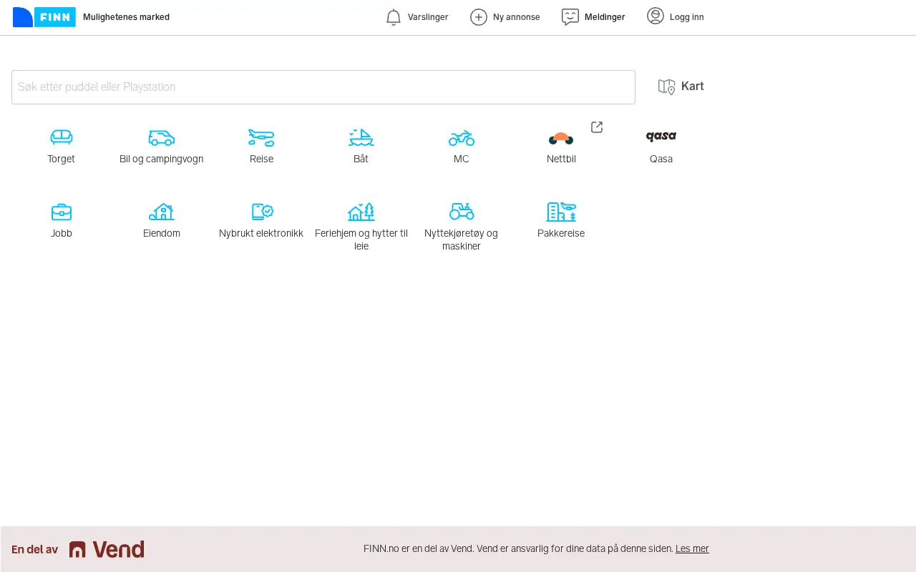This screenshot has width=916, height=572.
Task: Select the Jobb briefcase icon
Action: coord(62,212)
